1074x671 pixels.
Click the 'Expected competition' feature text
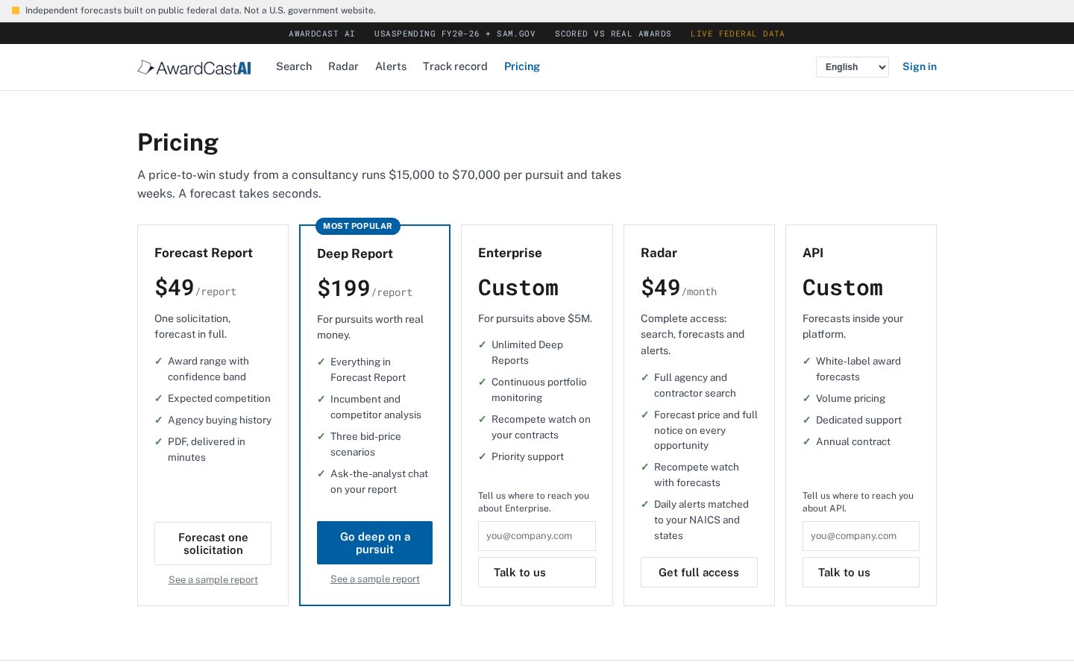pos(219,398)
